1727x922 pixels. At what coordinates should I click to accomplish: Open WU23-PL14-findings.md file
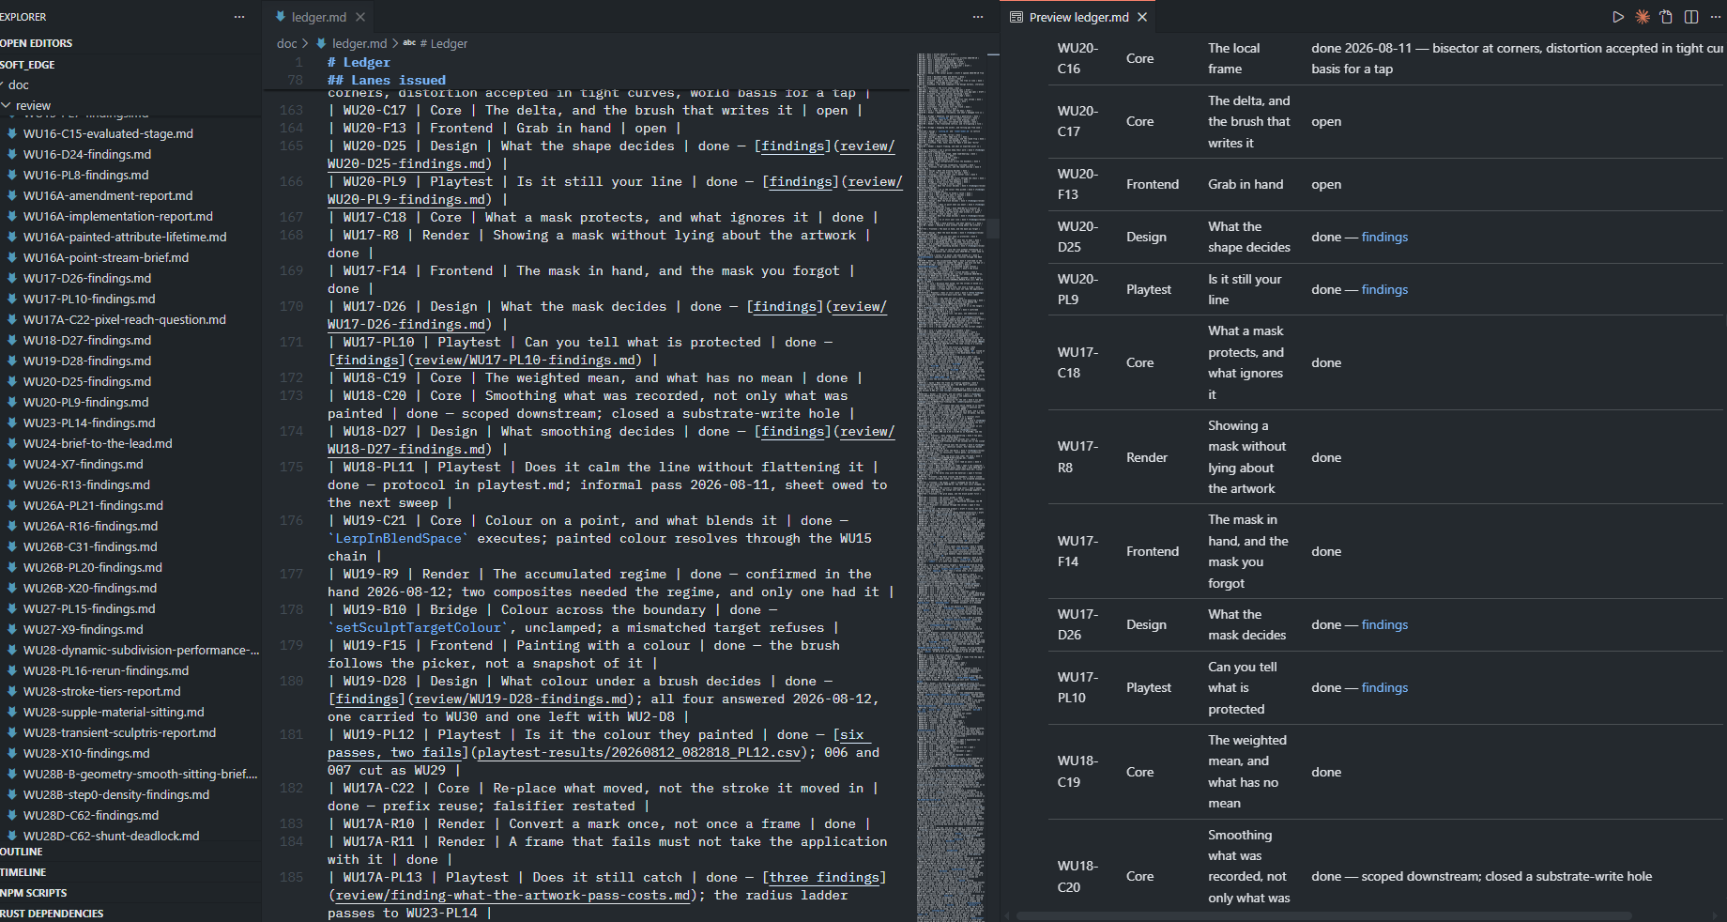click(x=89, y=423)
